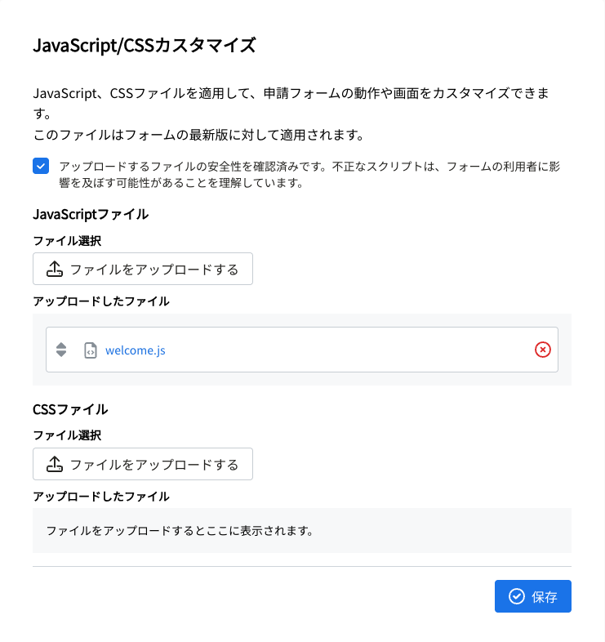Open the welcome.js file link
Screen dimensions: 605x642
click(136, 350)
